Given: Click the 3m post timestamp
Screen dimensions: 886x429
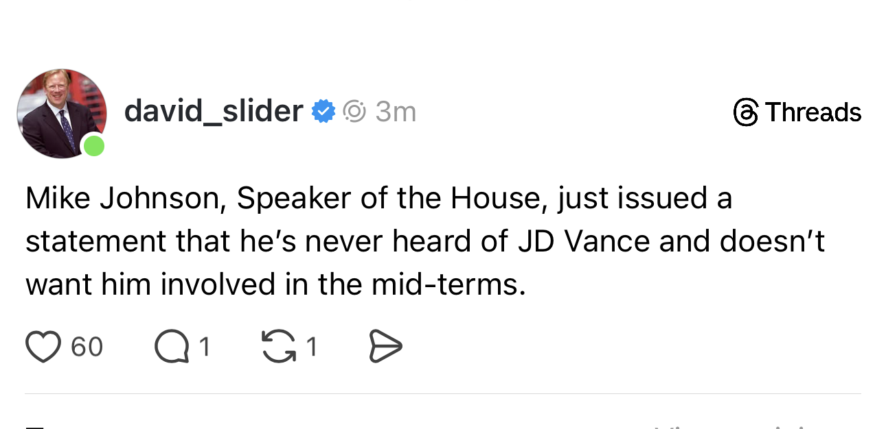Looking at the screenshot, I should pyautogui.click(x=396, y=112).
